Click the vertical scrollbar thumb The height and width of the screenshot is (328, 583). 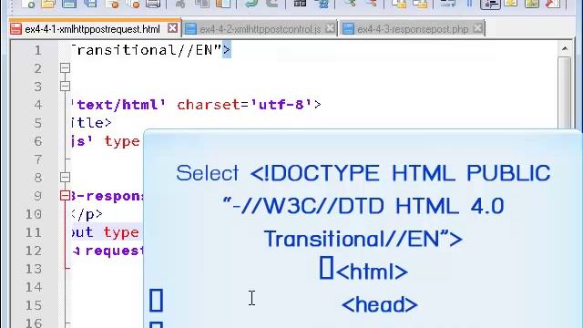565,93
